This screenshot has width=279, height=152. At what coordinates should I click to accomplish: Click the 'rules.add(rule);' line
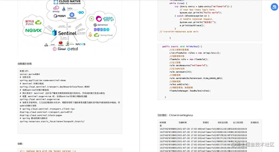pos(179,85)
